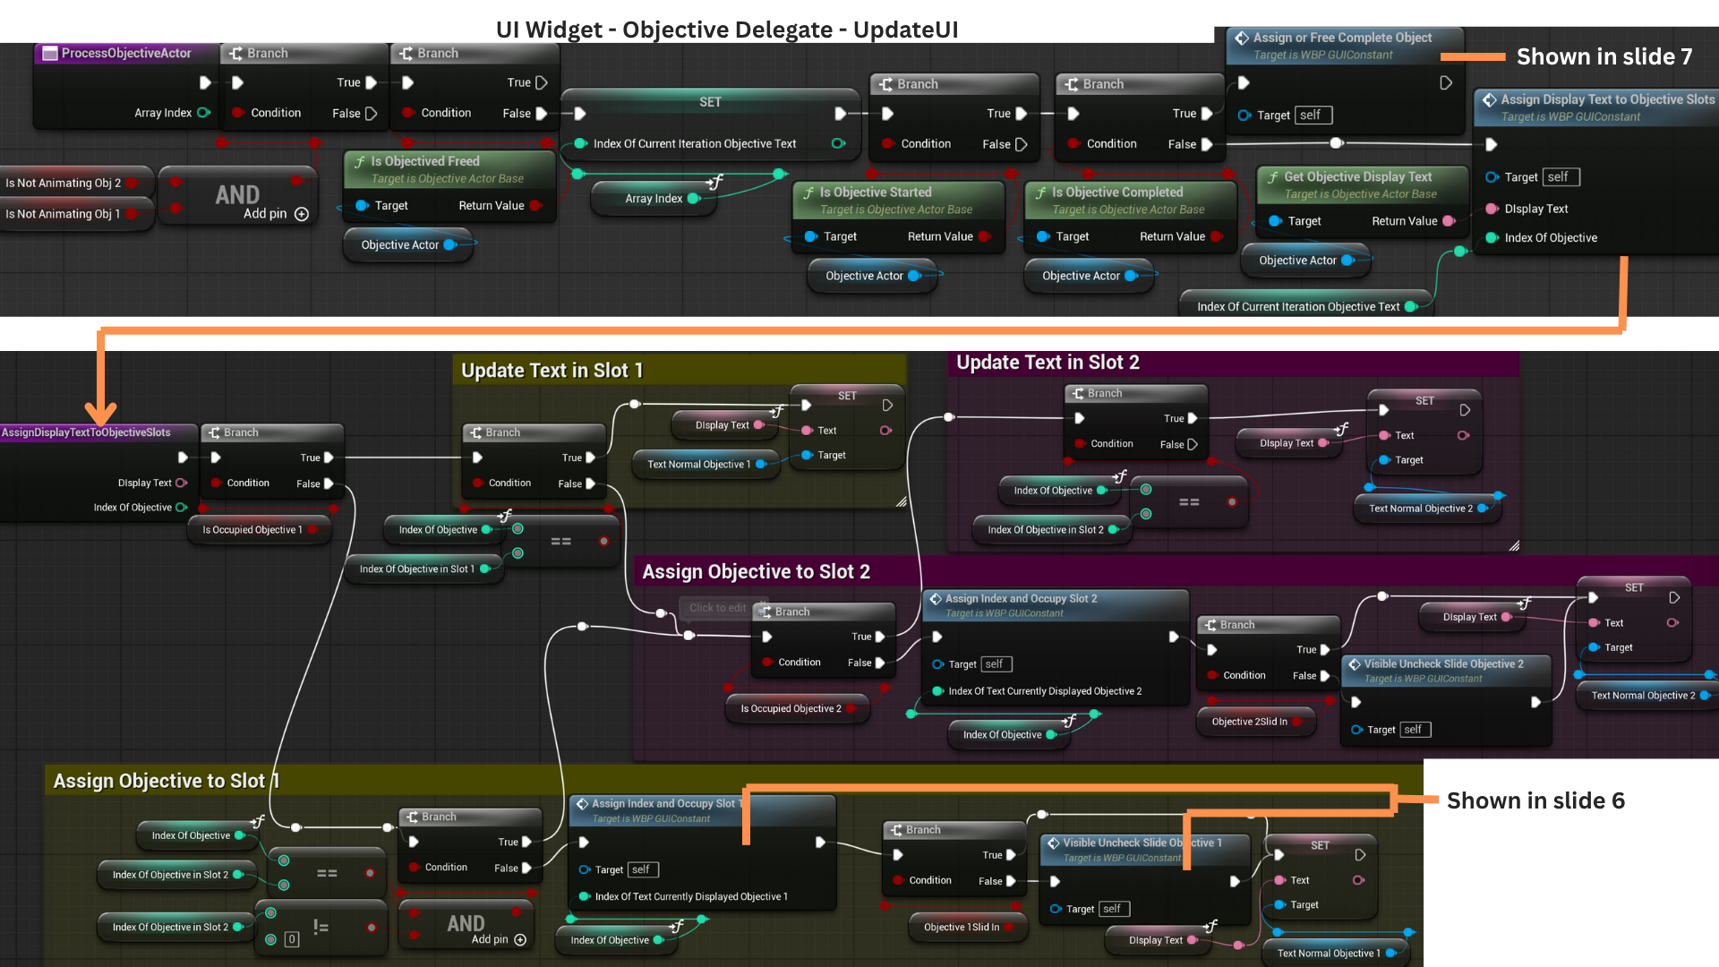
Task: Click diamond icon on Assign or Free Complete Object
Action: 1242,38
